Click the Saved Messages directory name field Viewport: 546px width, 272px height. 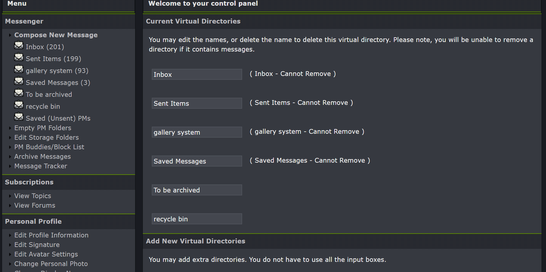point(197,161)
